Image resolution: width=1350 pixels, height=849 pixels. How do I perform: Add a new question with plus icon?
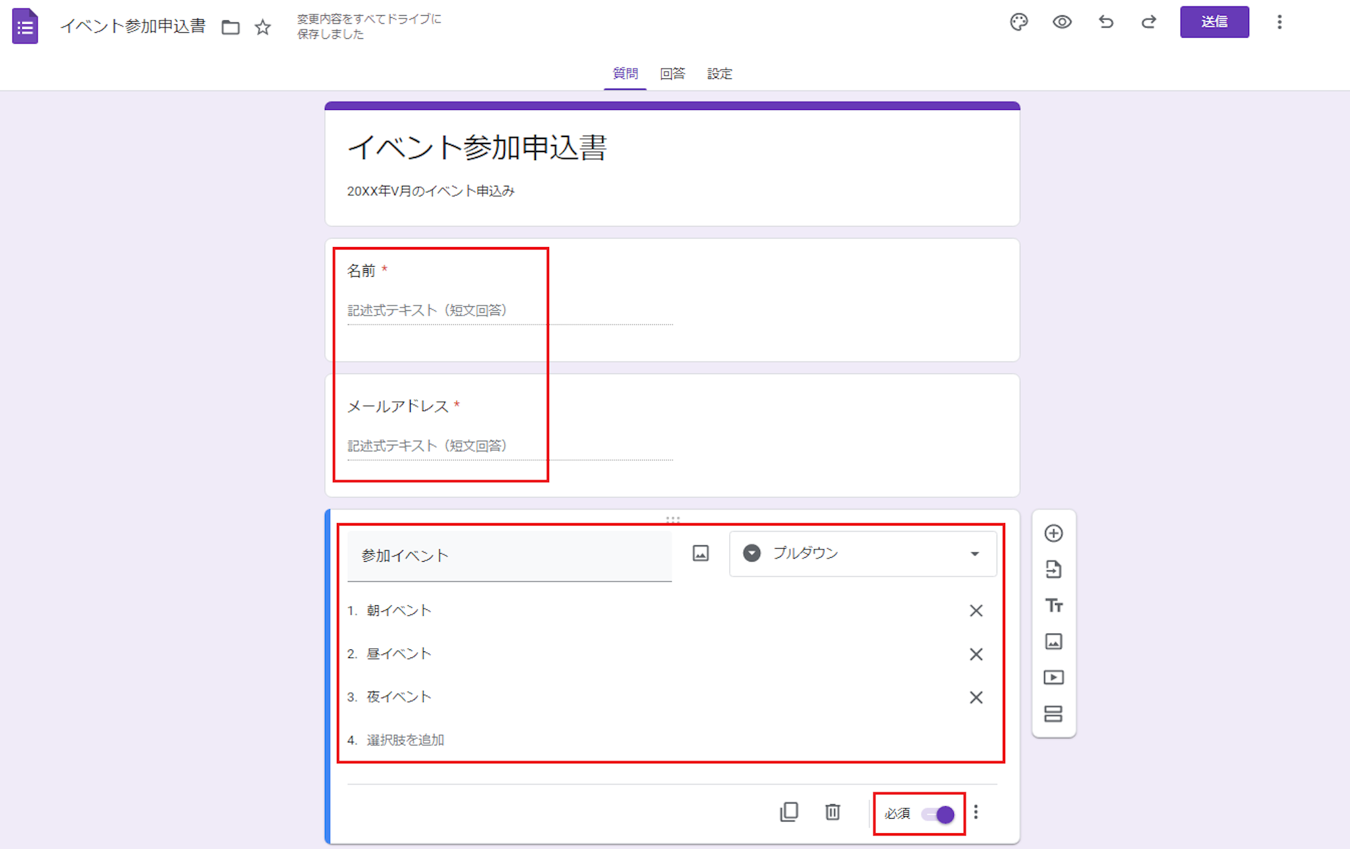(x=1053, y=533)
